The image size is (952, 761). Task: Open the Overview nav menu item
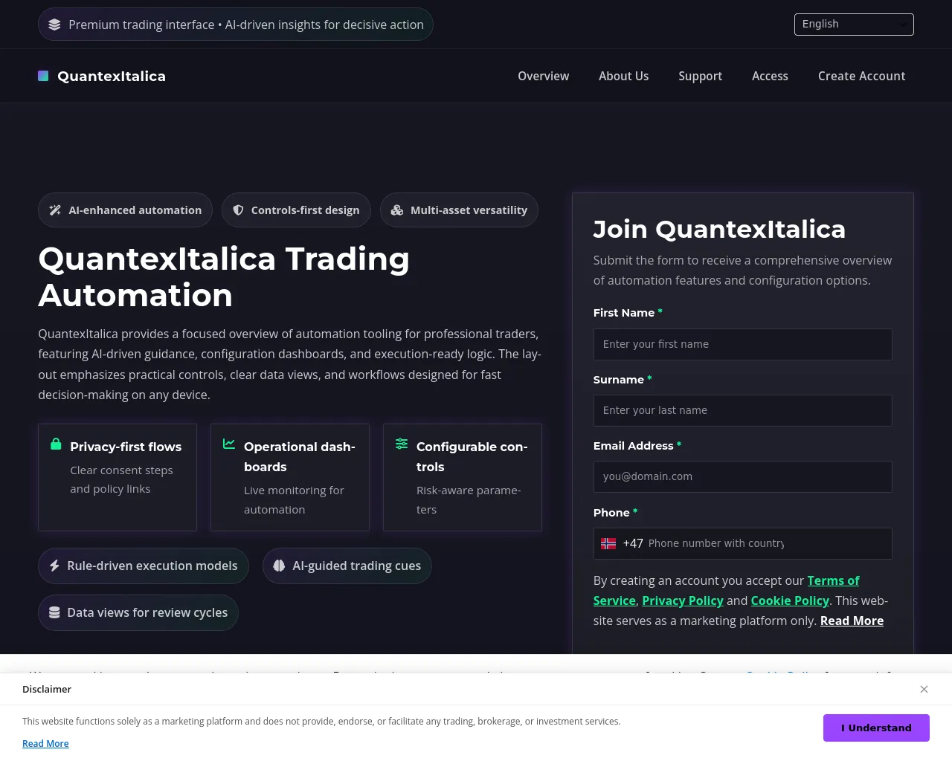click(544, 76)
